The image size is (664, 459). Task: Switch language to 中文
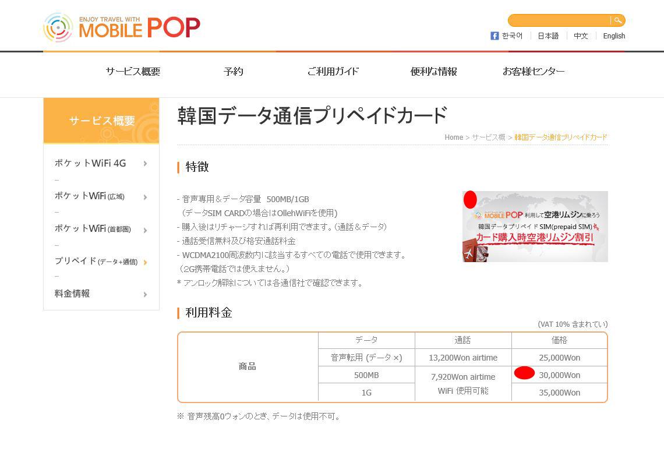(x=581, y=36)
